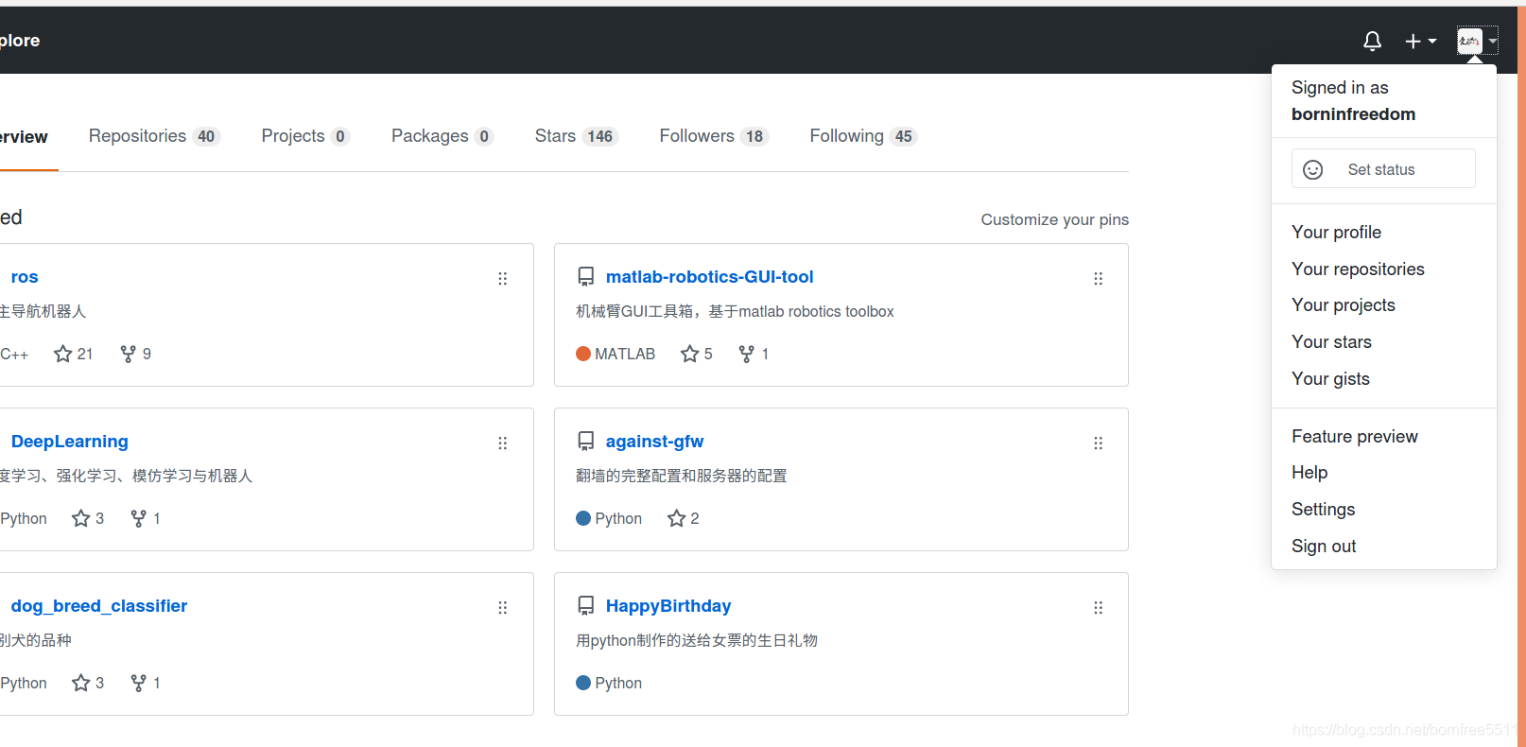The image size is (1526, 747).
Task: Click the user avatar menu
Action: (1477, 41)
